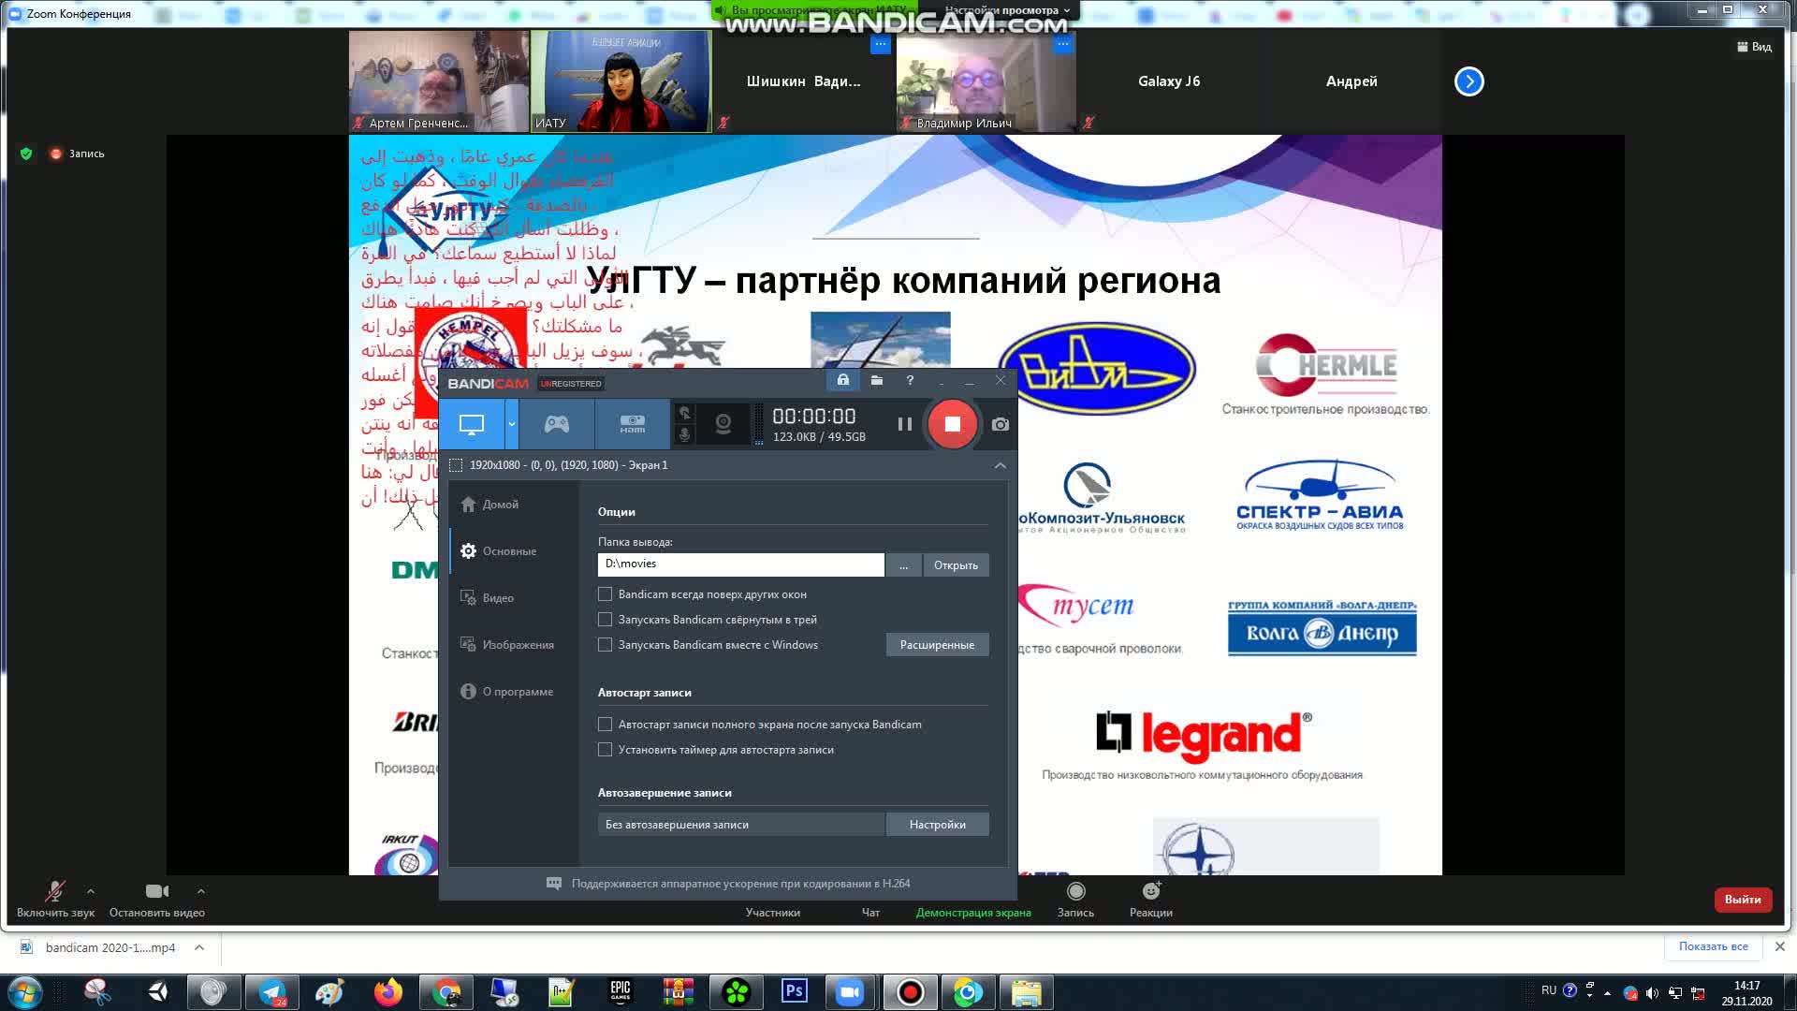Select Bandicam screen recording mode

472,424
